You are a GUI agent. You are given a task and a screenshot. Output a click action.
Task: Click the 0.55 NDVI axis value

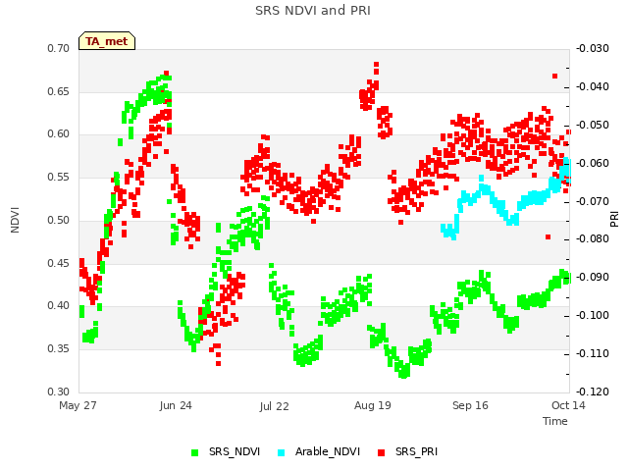[x=59, y=178]
